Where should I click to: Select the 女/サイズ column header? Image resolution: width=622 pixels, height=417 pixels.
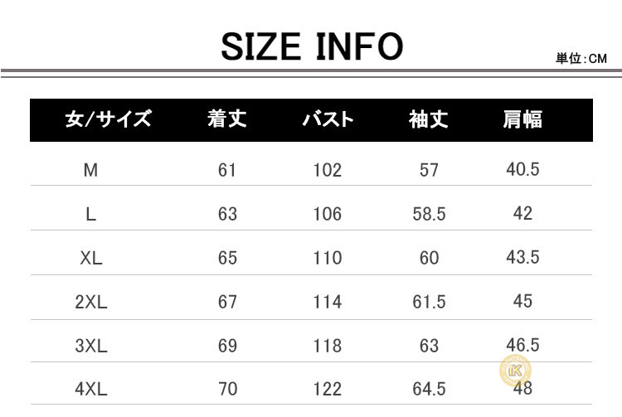click(x=109, y=119)
